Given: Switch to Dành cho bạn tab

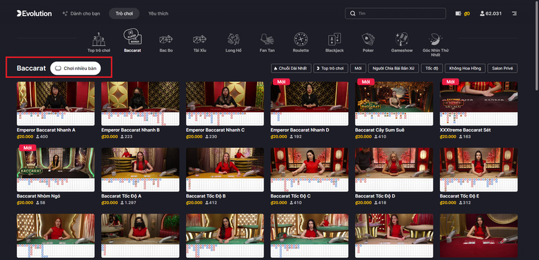Looking at the screenshot, I should 81,13.
